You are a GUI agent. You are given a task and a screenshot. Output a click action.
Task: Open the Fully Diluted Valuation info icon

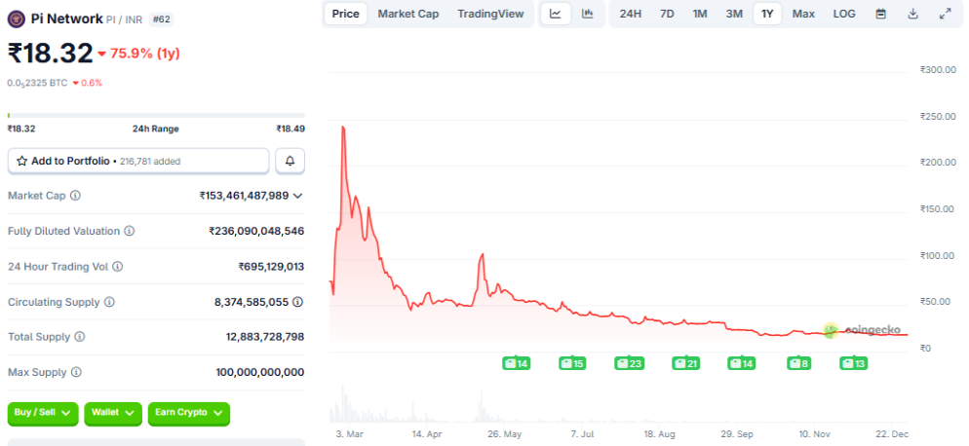pyautogui.click(x=130, y=231)
